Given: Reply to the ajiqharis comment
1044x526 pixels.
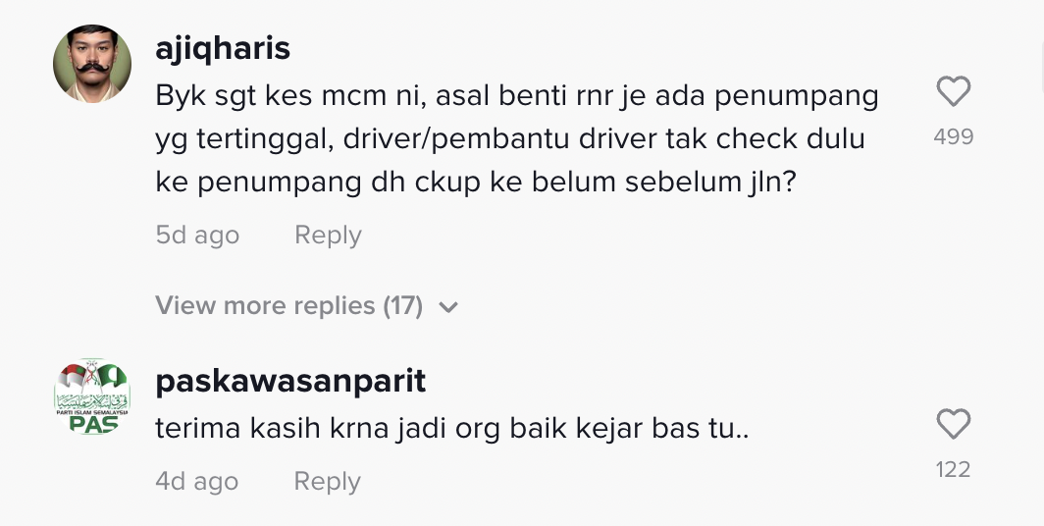Looking at the screenshot, I should click(328, 236).
